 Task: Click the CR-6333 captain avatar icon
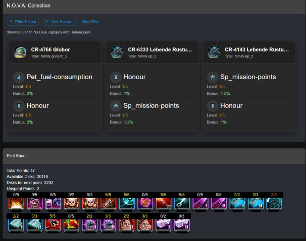(x=117, y=52)
